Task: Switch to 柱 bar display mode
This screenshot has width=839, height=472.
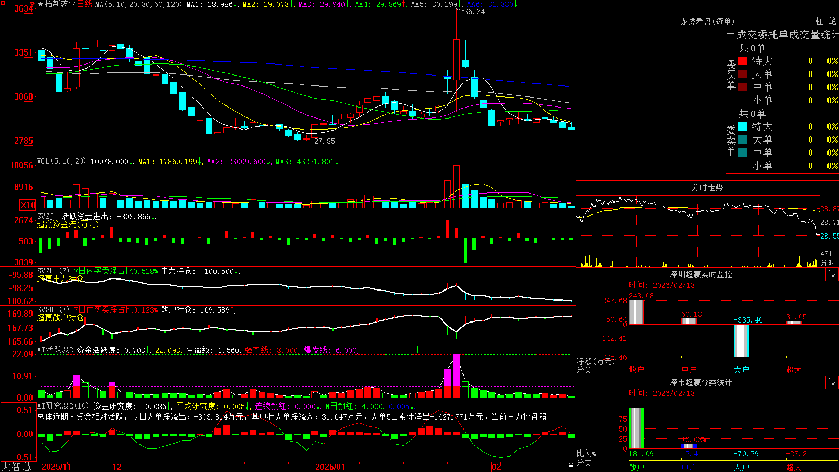Action: coord(819,21)
